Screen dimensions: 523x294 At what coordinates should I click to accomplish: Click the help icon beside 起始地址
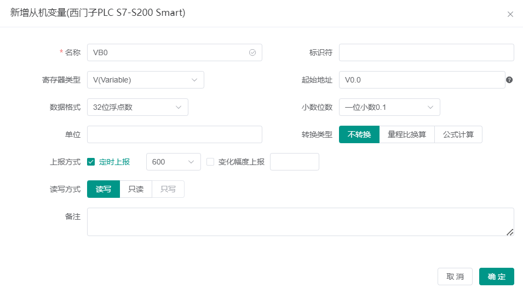509,80
